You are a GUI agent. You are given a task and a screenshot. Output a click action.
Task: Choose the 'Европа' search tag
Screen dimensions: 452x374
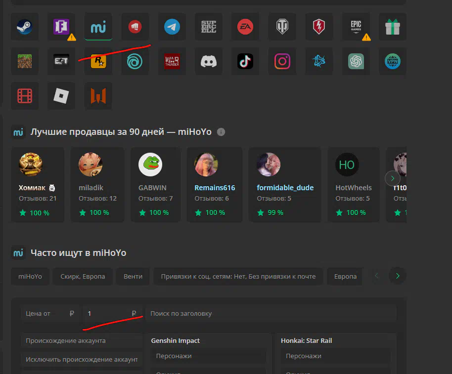point(345,276)
